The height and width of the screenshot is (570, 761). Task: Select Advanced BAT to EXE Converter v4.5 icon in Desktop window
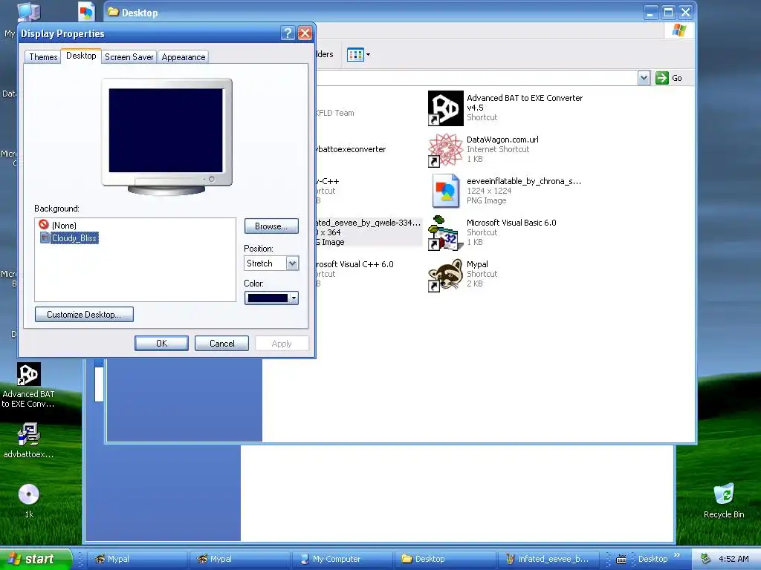pos(446,108)
